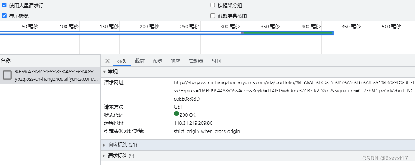Select the xlsx request row in name list
This screenshot has height=165, width=415.
coord(50,75)
